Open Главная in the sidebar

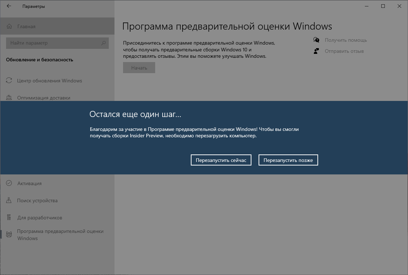[57, 26]
